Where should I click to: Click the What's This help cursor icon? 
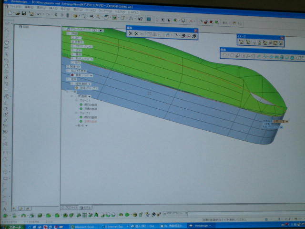[x=141, y=19]
